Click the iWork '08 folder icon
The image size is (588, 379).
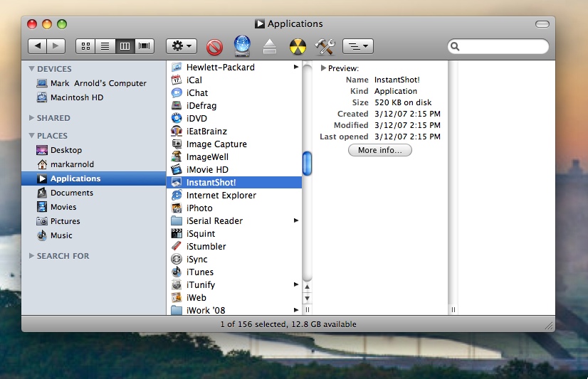pos(177,310)
